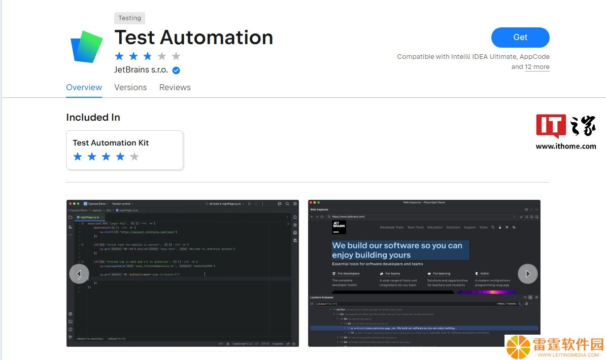The height and width of the screenshot is (360, 606).
Task: Click the shopping cart icon in the Web Inspector screenshot
Action: click(x=507, y=228)
